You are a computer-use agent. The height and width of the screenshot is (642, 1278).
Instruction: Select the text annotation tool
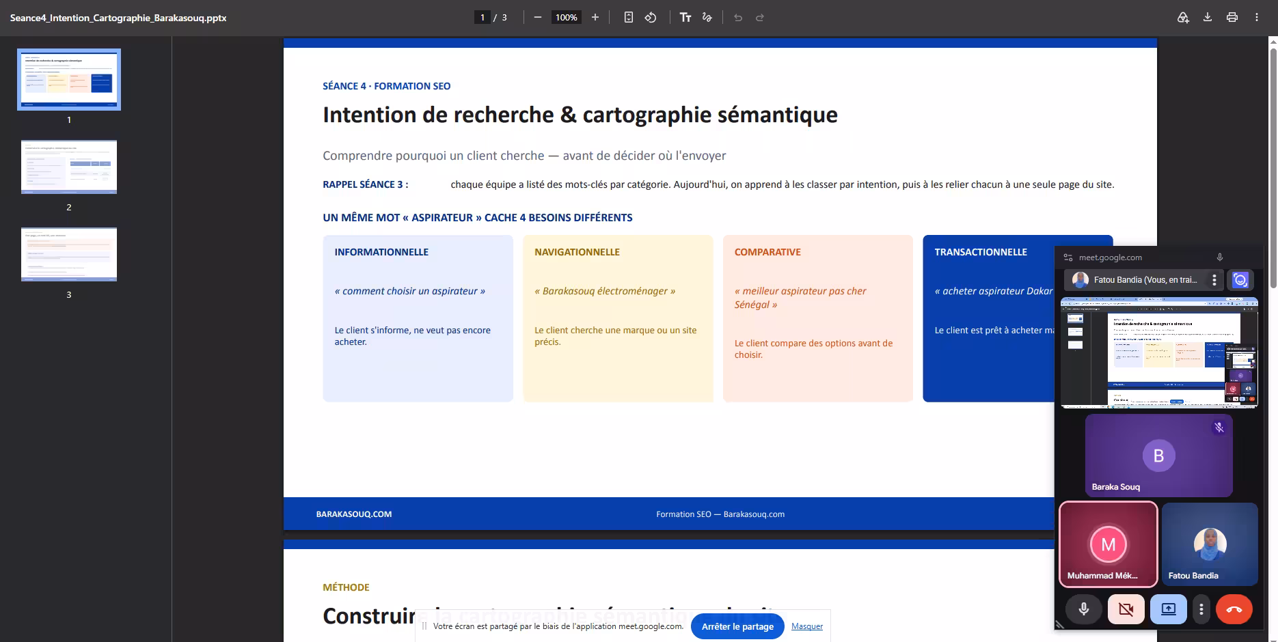coord(685,18)
